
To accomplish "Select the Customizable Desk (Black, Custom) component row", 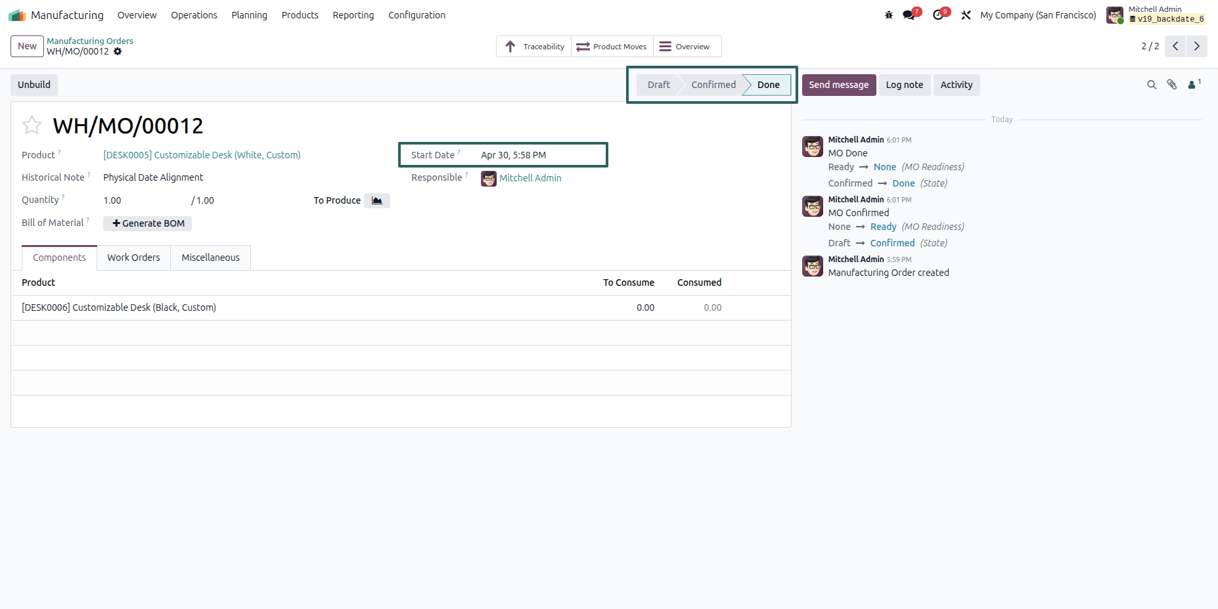I will tap(401, 307).
